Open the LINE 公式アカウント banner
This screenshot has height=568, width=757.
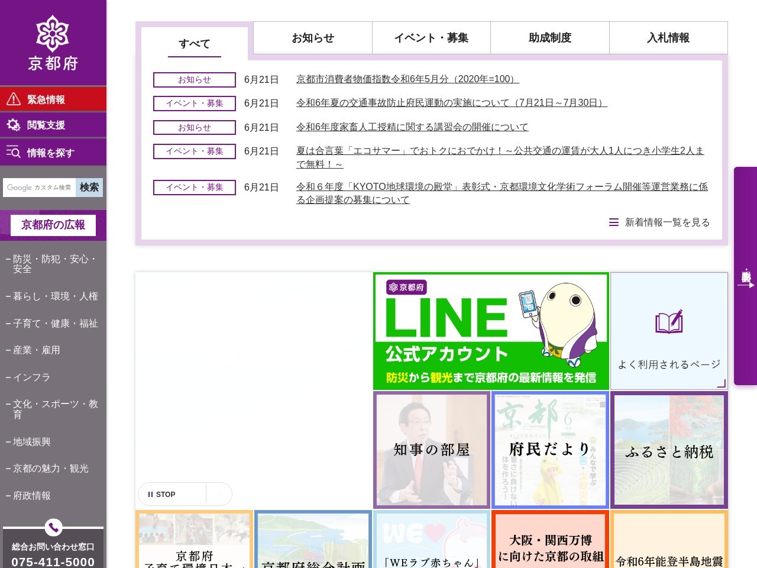click(x=491, y=331)
